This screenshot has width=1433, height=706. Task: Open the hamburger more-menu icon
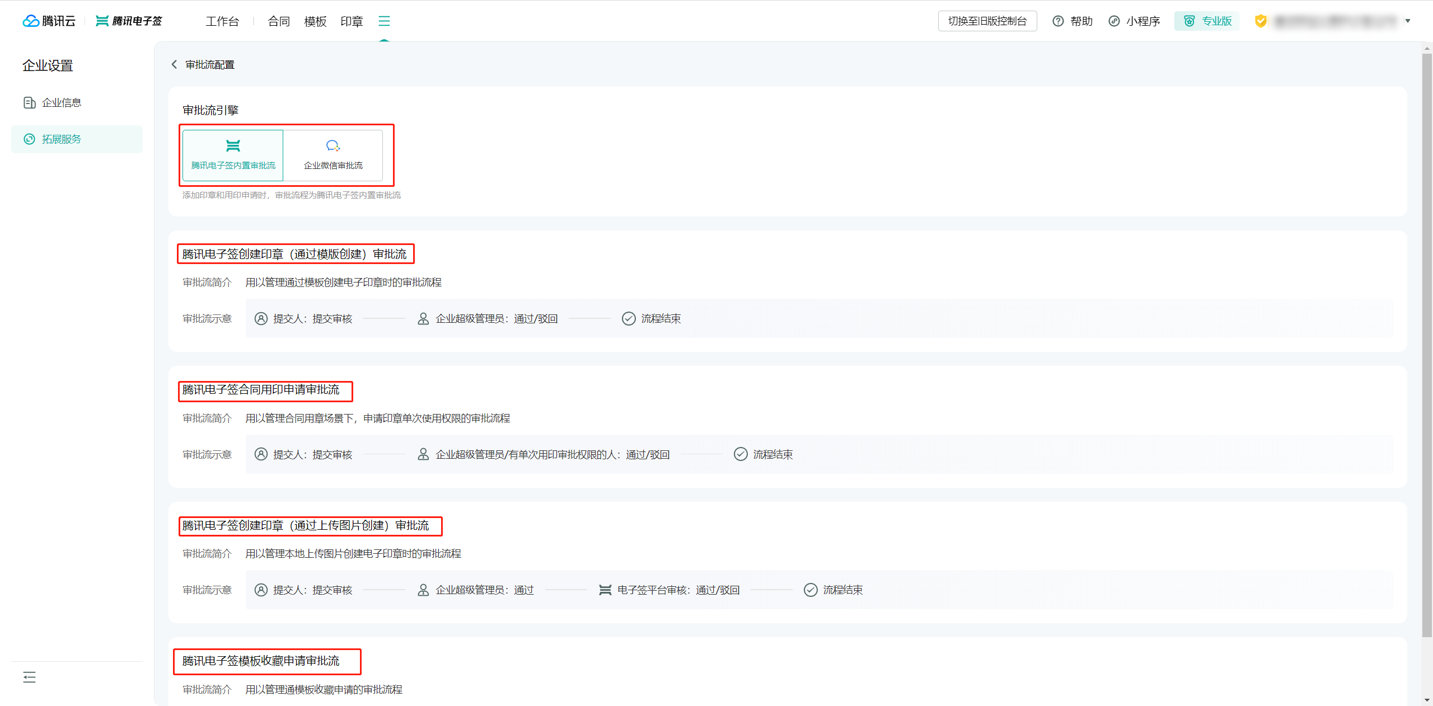[384, 21]
